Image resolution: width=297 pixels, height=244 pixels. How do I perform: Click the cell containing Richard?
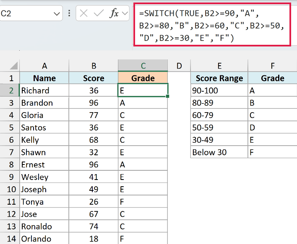44,90
